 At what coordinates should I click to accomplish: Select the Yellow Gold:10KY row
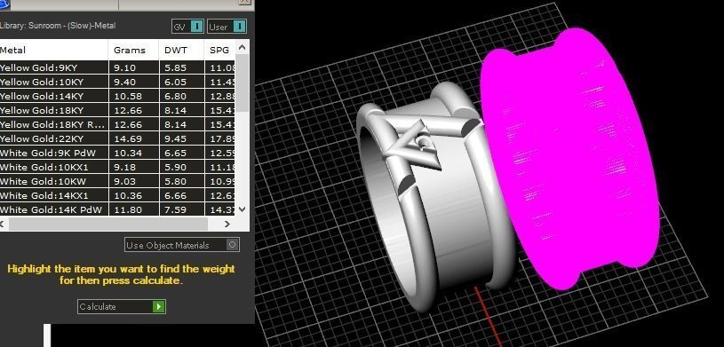point(117,82)
